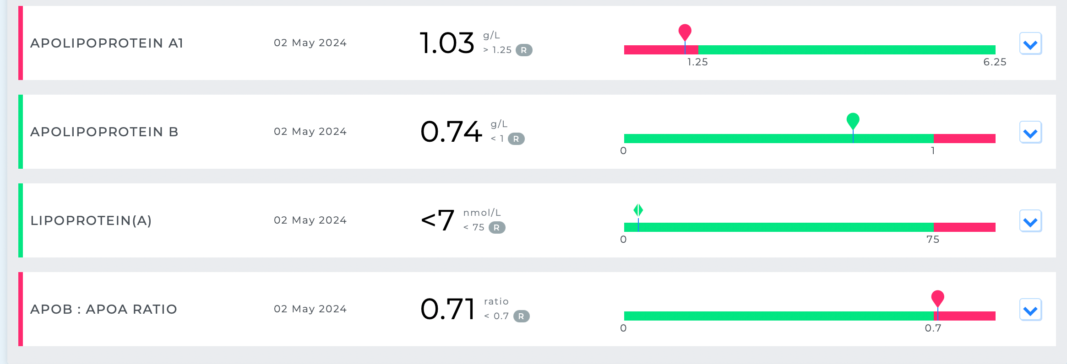
Task: Select the LIPOPROTEIN(A) test name
Action: coord(91,220)
